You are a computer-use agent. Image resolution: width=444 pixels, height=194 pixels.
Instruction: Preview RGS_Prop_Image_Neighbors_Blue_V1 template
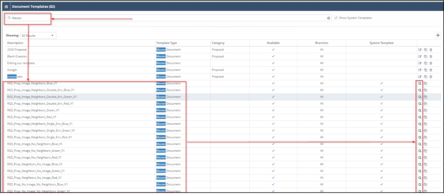(420, 83)
